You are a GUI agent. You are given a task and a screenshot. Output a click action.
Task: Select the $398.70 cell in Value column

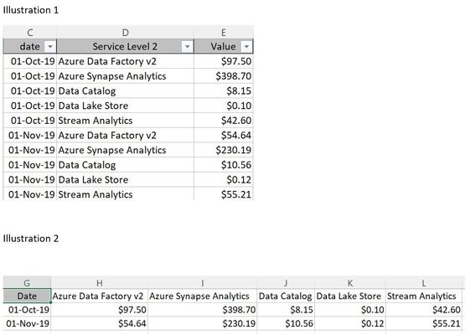click(x=224, y=76)
